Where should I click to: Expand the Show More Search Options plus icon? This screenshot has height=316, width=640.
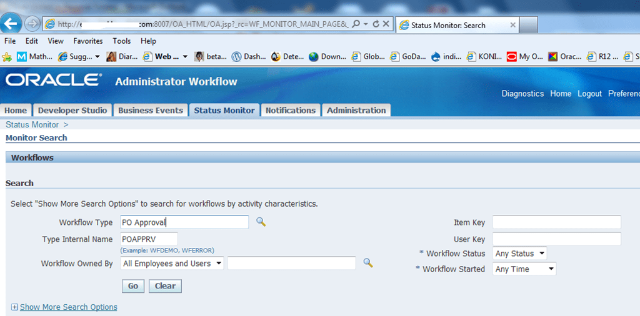15,307
